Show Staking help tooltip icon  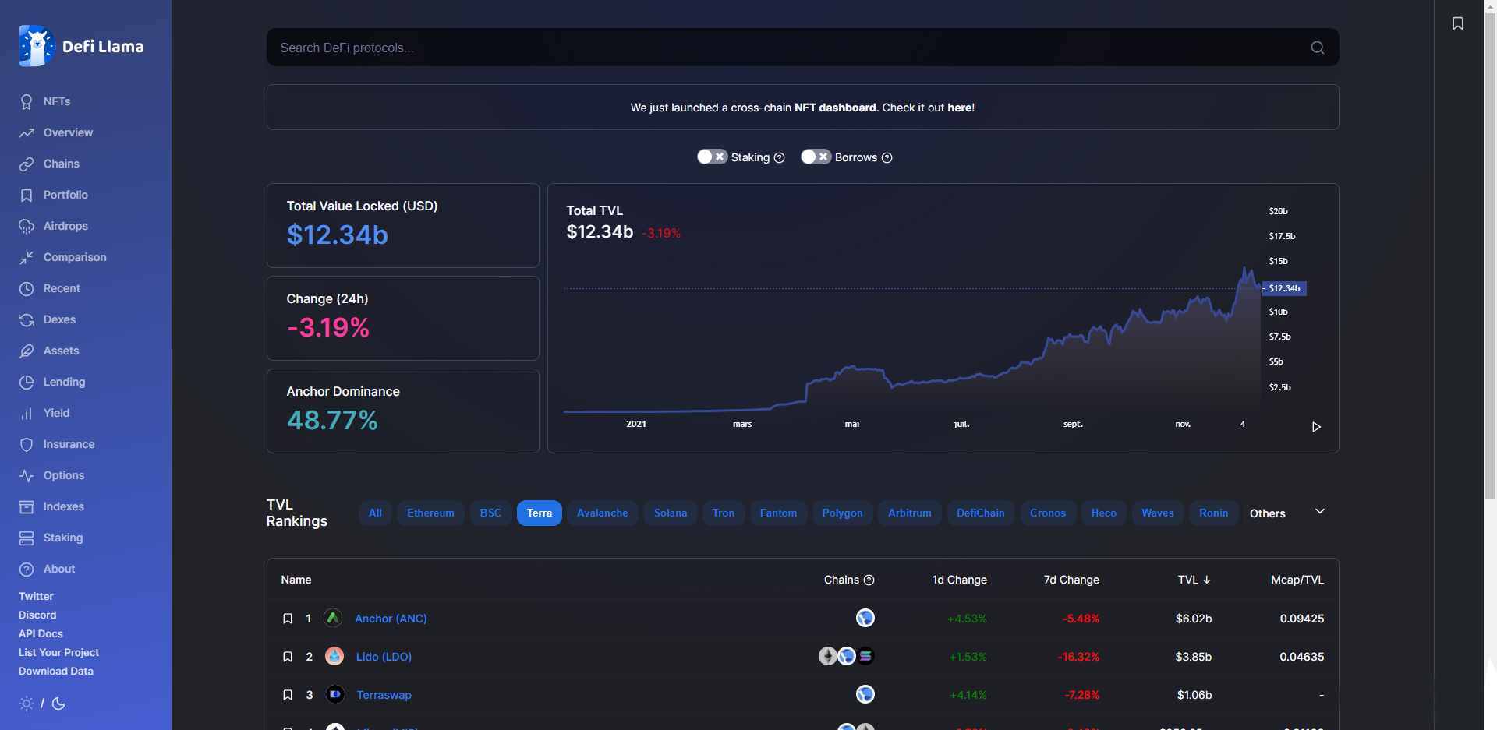pos(779,157)
